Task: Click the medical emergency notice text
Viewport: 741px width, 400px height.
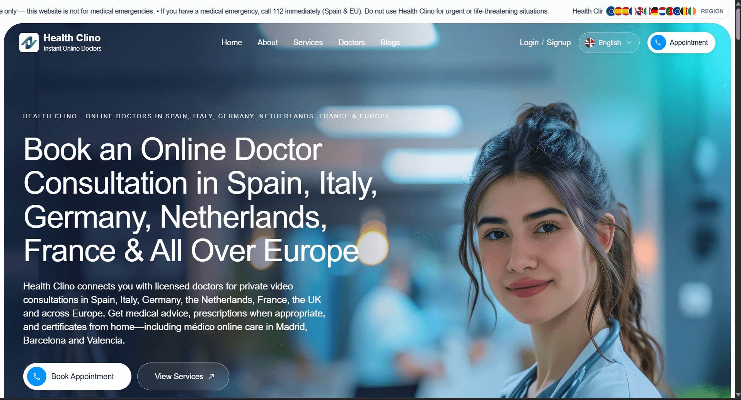Action: coord(274,11)
